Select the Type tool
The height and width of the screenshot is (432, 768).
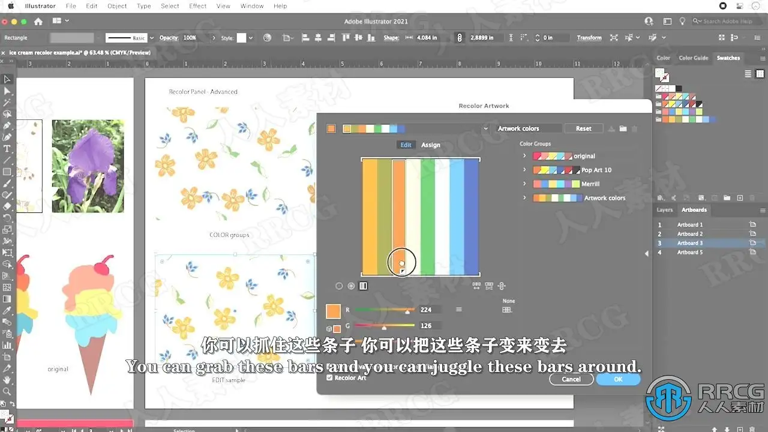[x=7, y=149]
